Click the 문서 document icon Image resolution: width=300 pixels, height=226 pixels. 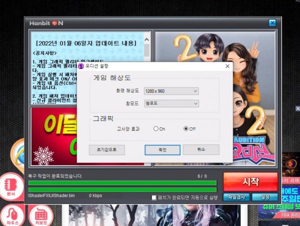[x=11, y=186]
